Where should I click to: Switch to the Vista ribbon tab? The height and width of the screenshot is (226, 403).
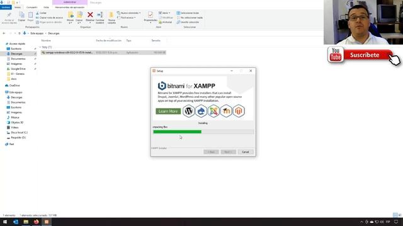(46, 8)
